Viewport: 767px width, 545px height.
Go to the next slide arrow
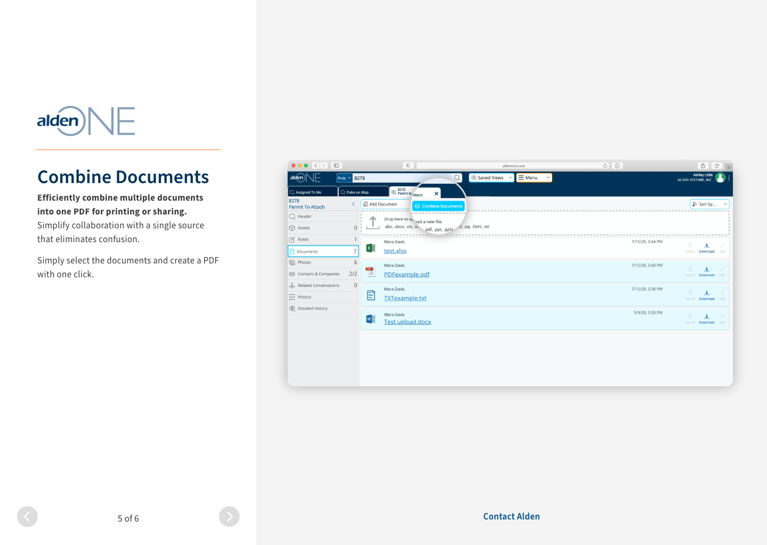(x=229, y=516)
